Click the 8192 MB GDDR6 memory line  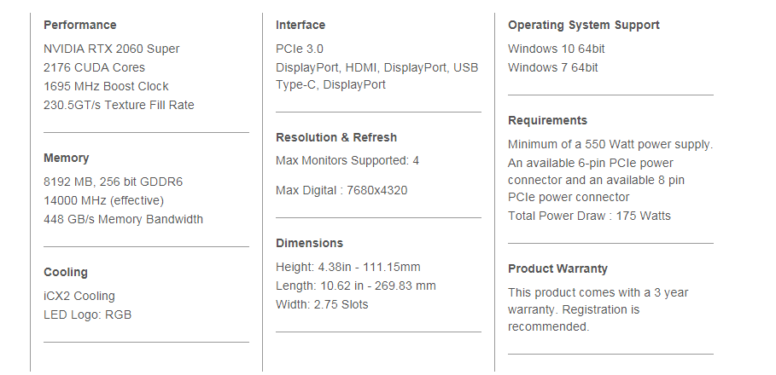click(x=113, y=182)
